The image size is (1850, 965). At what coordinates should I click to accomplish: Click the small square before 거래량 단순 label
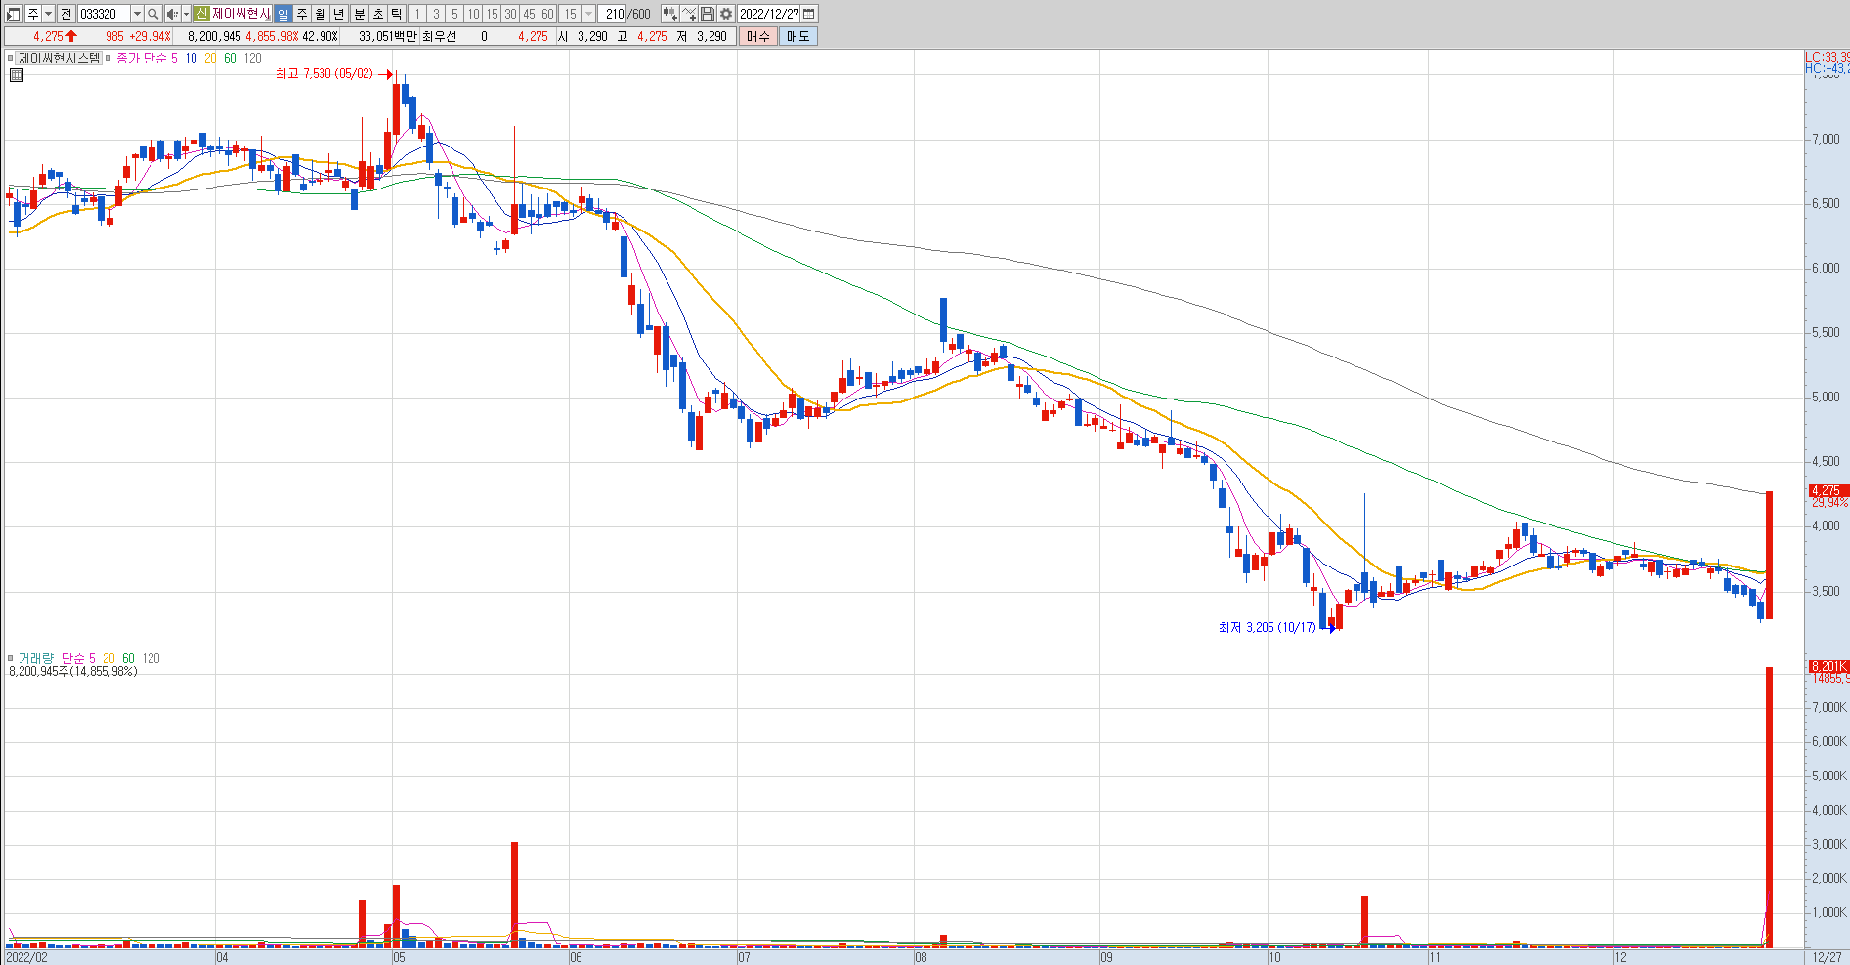pyautogui.click(x=11, y=658)
